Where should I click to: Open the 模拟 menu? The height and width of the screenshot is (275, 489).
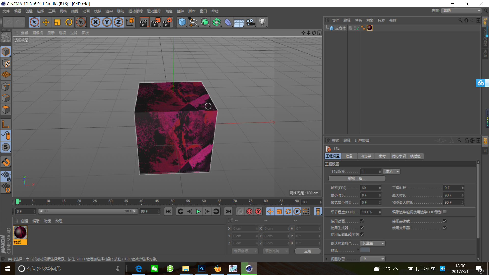coord(98,11)
